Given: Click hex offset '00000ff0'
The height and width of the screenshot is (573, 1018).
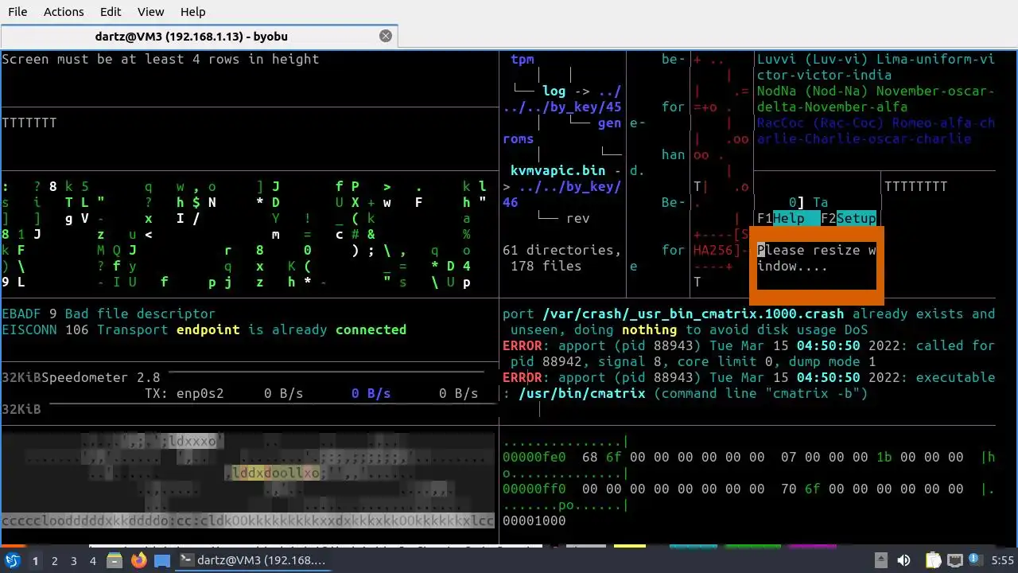Looking at the screenshot, I should coord(534,489).
